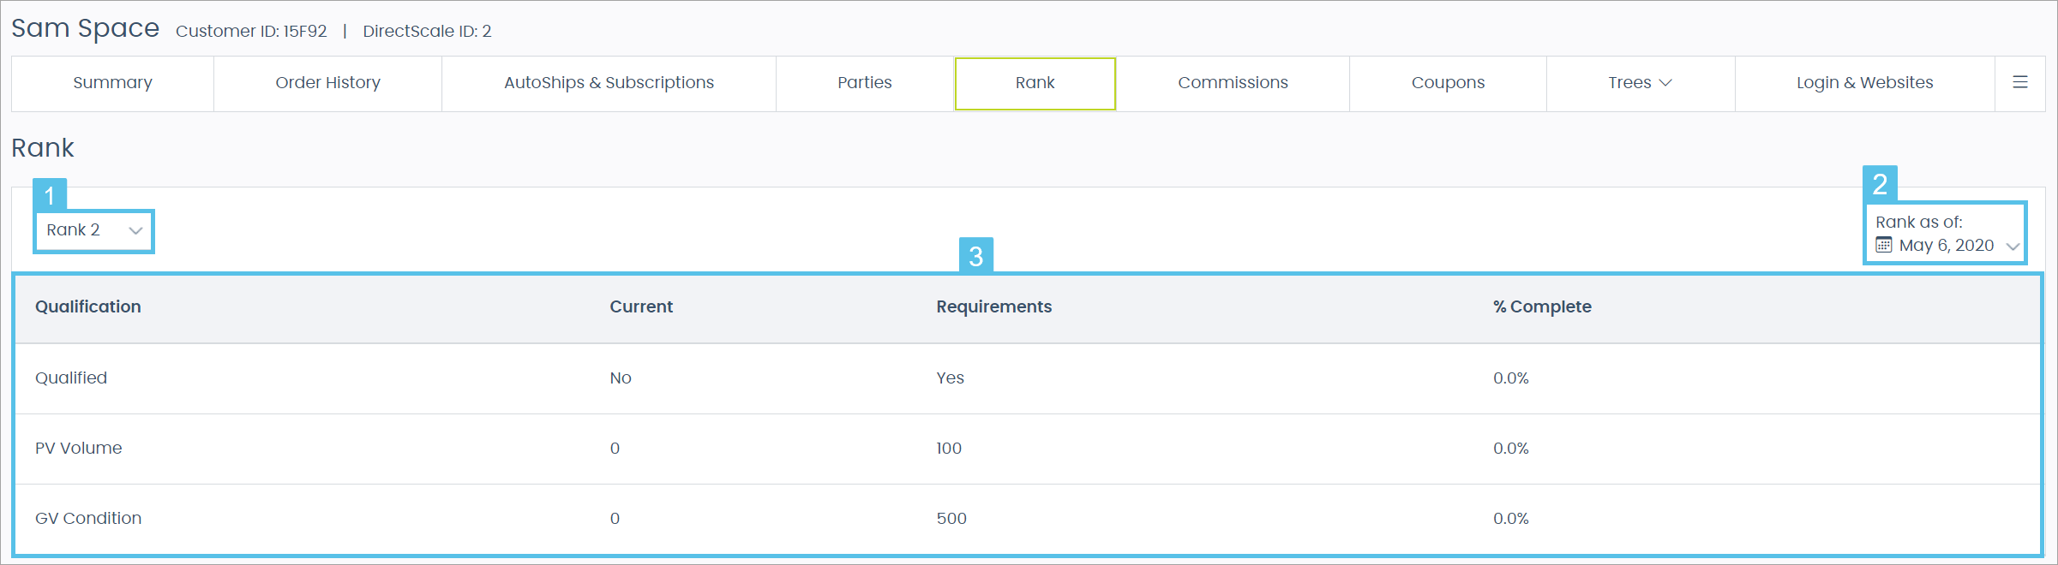Screen dimensions: 2058x565
Task: Switch to the Summary tab
Action: tap(112, 83)
